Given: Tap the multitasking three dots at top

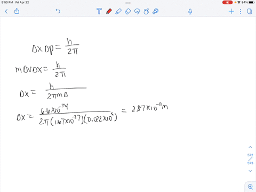Looking at the screenshot, I should coord(128,3).
